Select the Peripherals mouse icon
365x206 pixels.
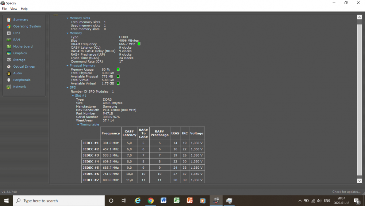click(9, 80)
